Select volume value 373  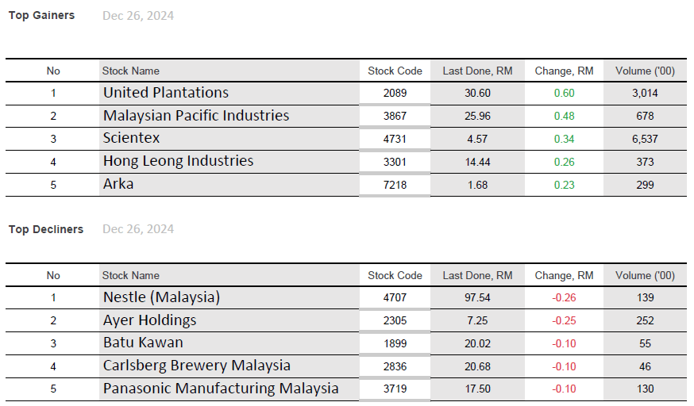point(645,162)
